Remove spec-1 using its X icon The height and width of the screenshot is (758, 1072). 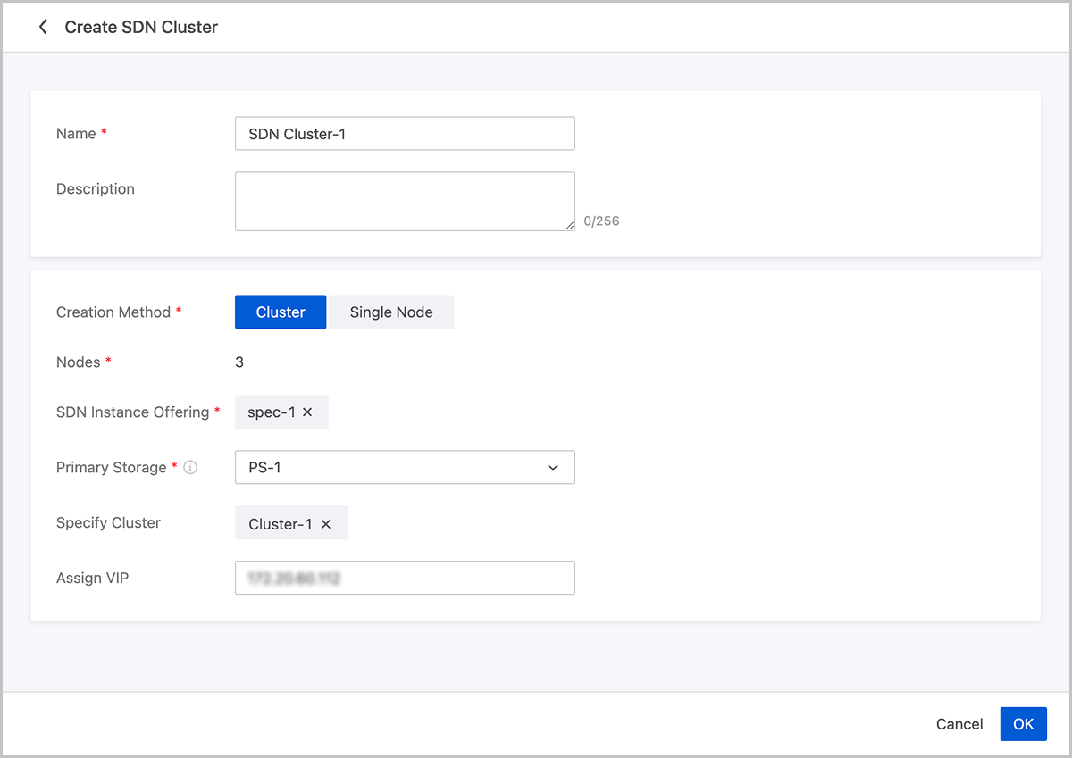click(307, 412)
